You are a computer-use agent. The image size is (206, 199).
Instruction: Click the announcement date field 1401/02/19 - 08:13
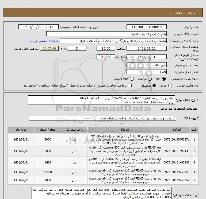[x=39, y=27]
